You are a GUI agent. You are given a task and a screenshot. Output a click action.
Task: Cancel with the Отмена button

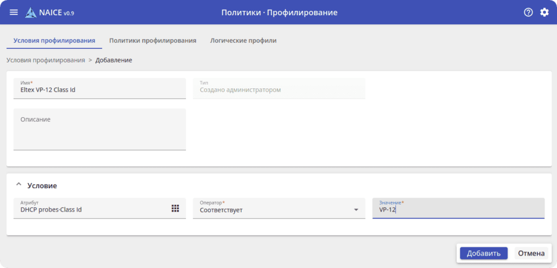tap(531, 253)
